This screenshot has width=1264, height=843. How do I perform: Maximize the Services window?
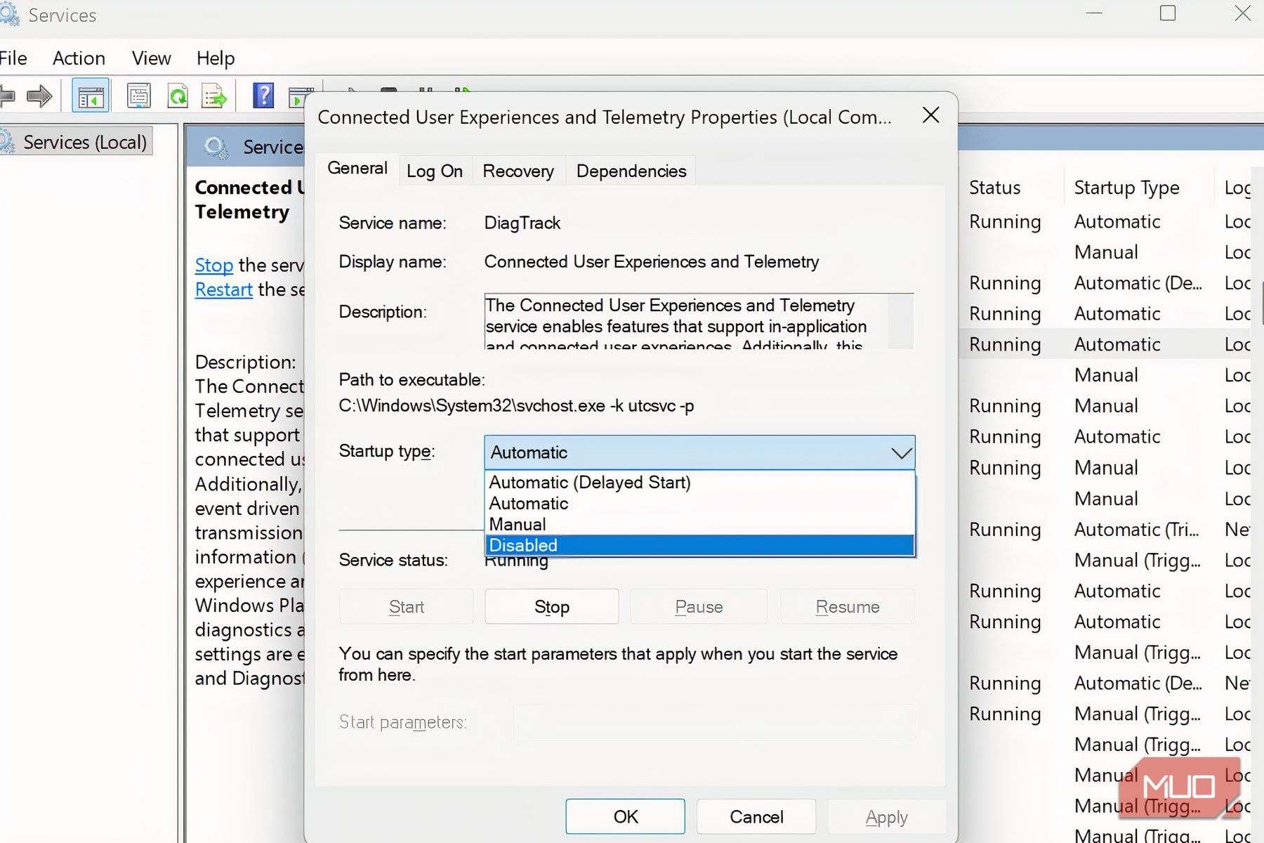[x=1168, y=13]
